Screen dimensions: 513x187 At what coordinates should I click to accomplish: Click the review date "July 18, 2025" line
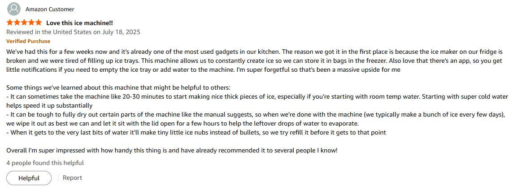click(x=73, y=32)
